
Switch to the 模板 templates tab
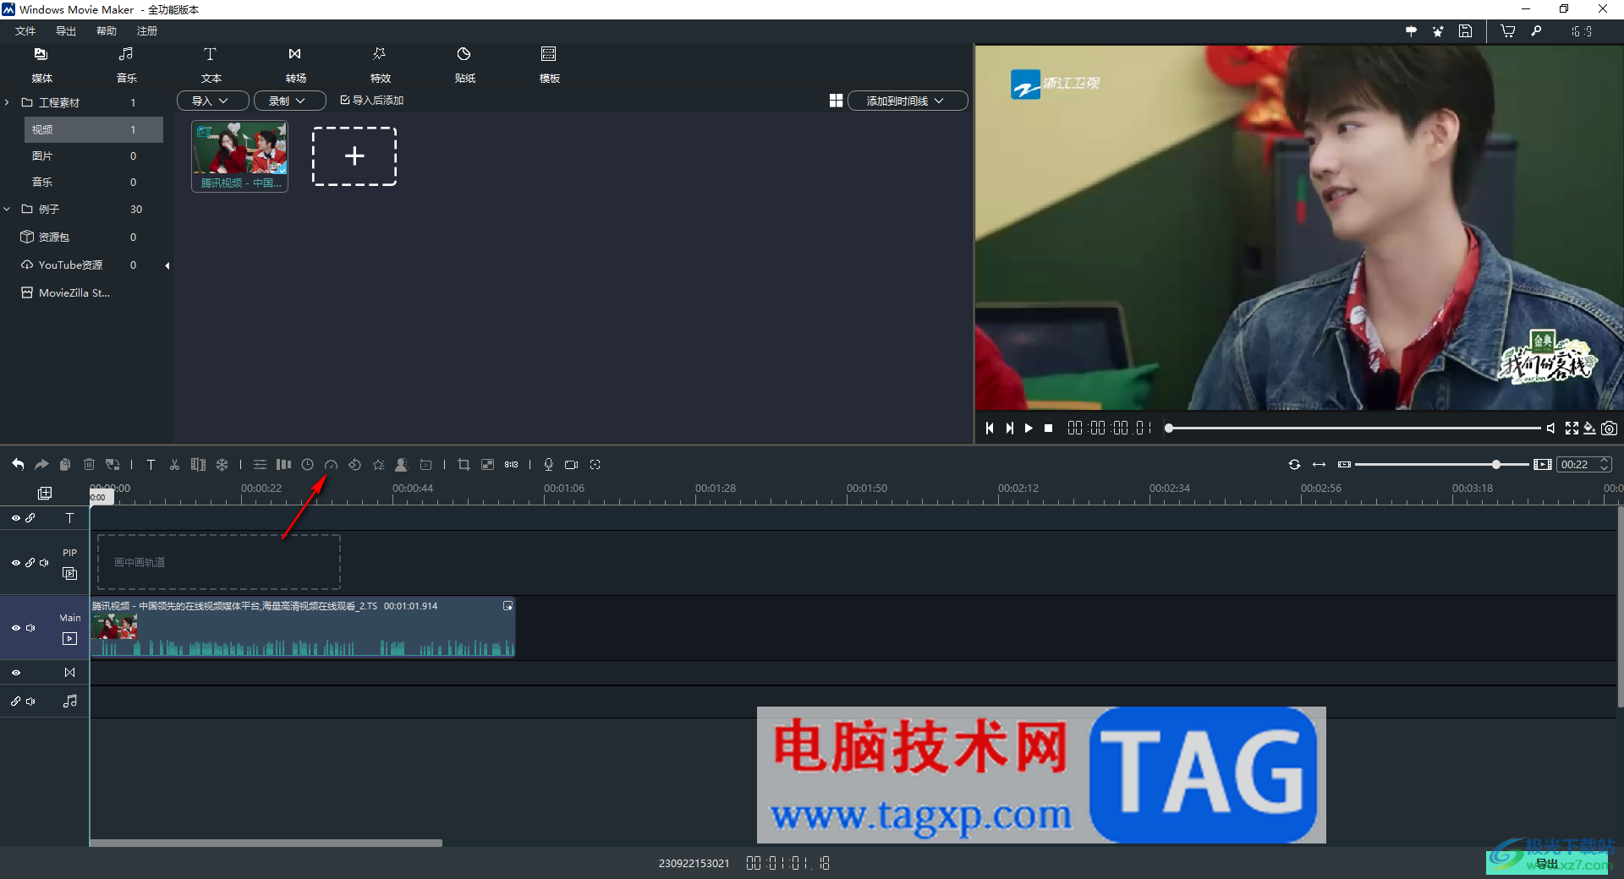coord(549,65)
